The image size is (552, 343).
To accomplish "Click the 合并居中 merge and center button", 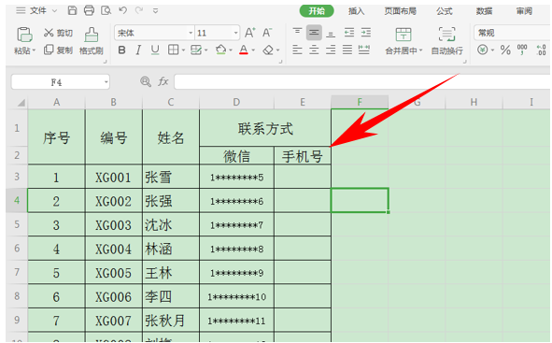I will (x=403, y=41).
